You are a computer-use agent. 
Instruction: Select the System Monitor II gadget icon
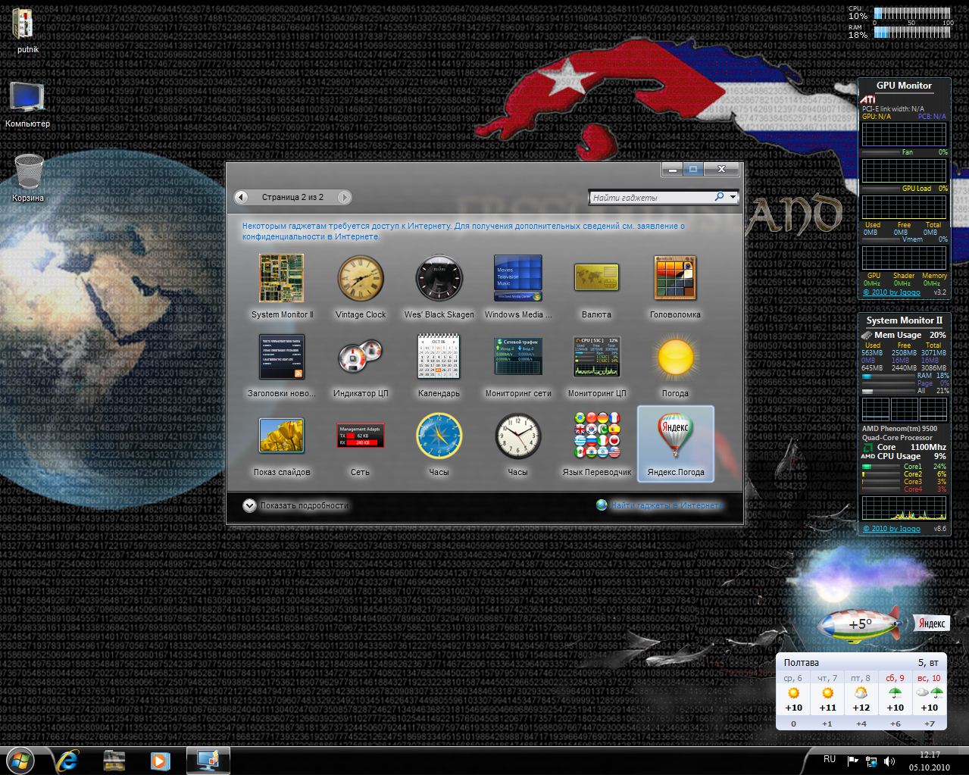(x=282, y=279)
